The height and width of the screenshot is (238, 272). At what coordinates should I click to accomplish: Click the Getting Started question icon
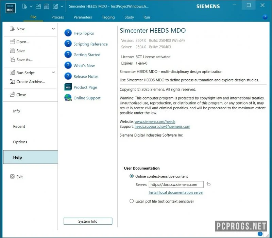(x=68, y=54)
